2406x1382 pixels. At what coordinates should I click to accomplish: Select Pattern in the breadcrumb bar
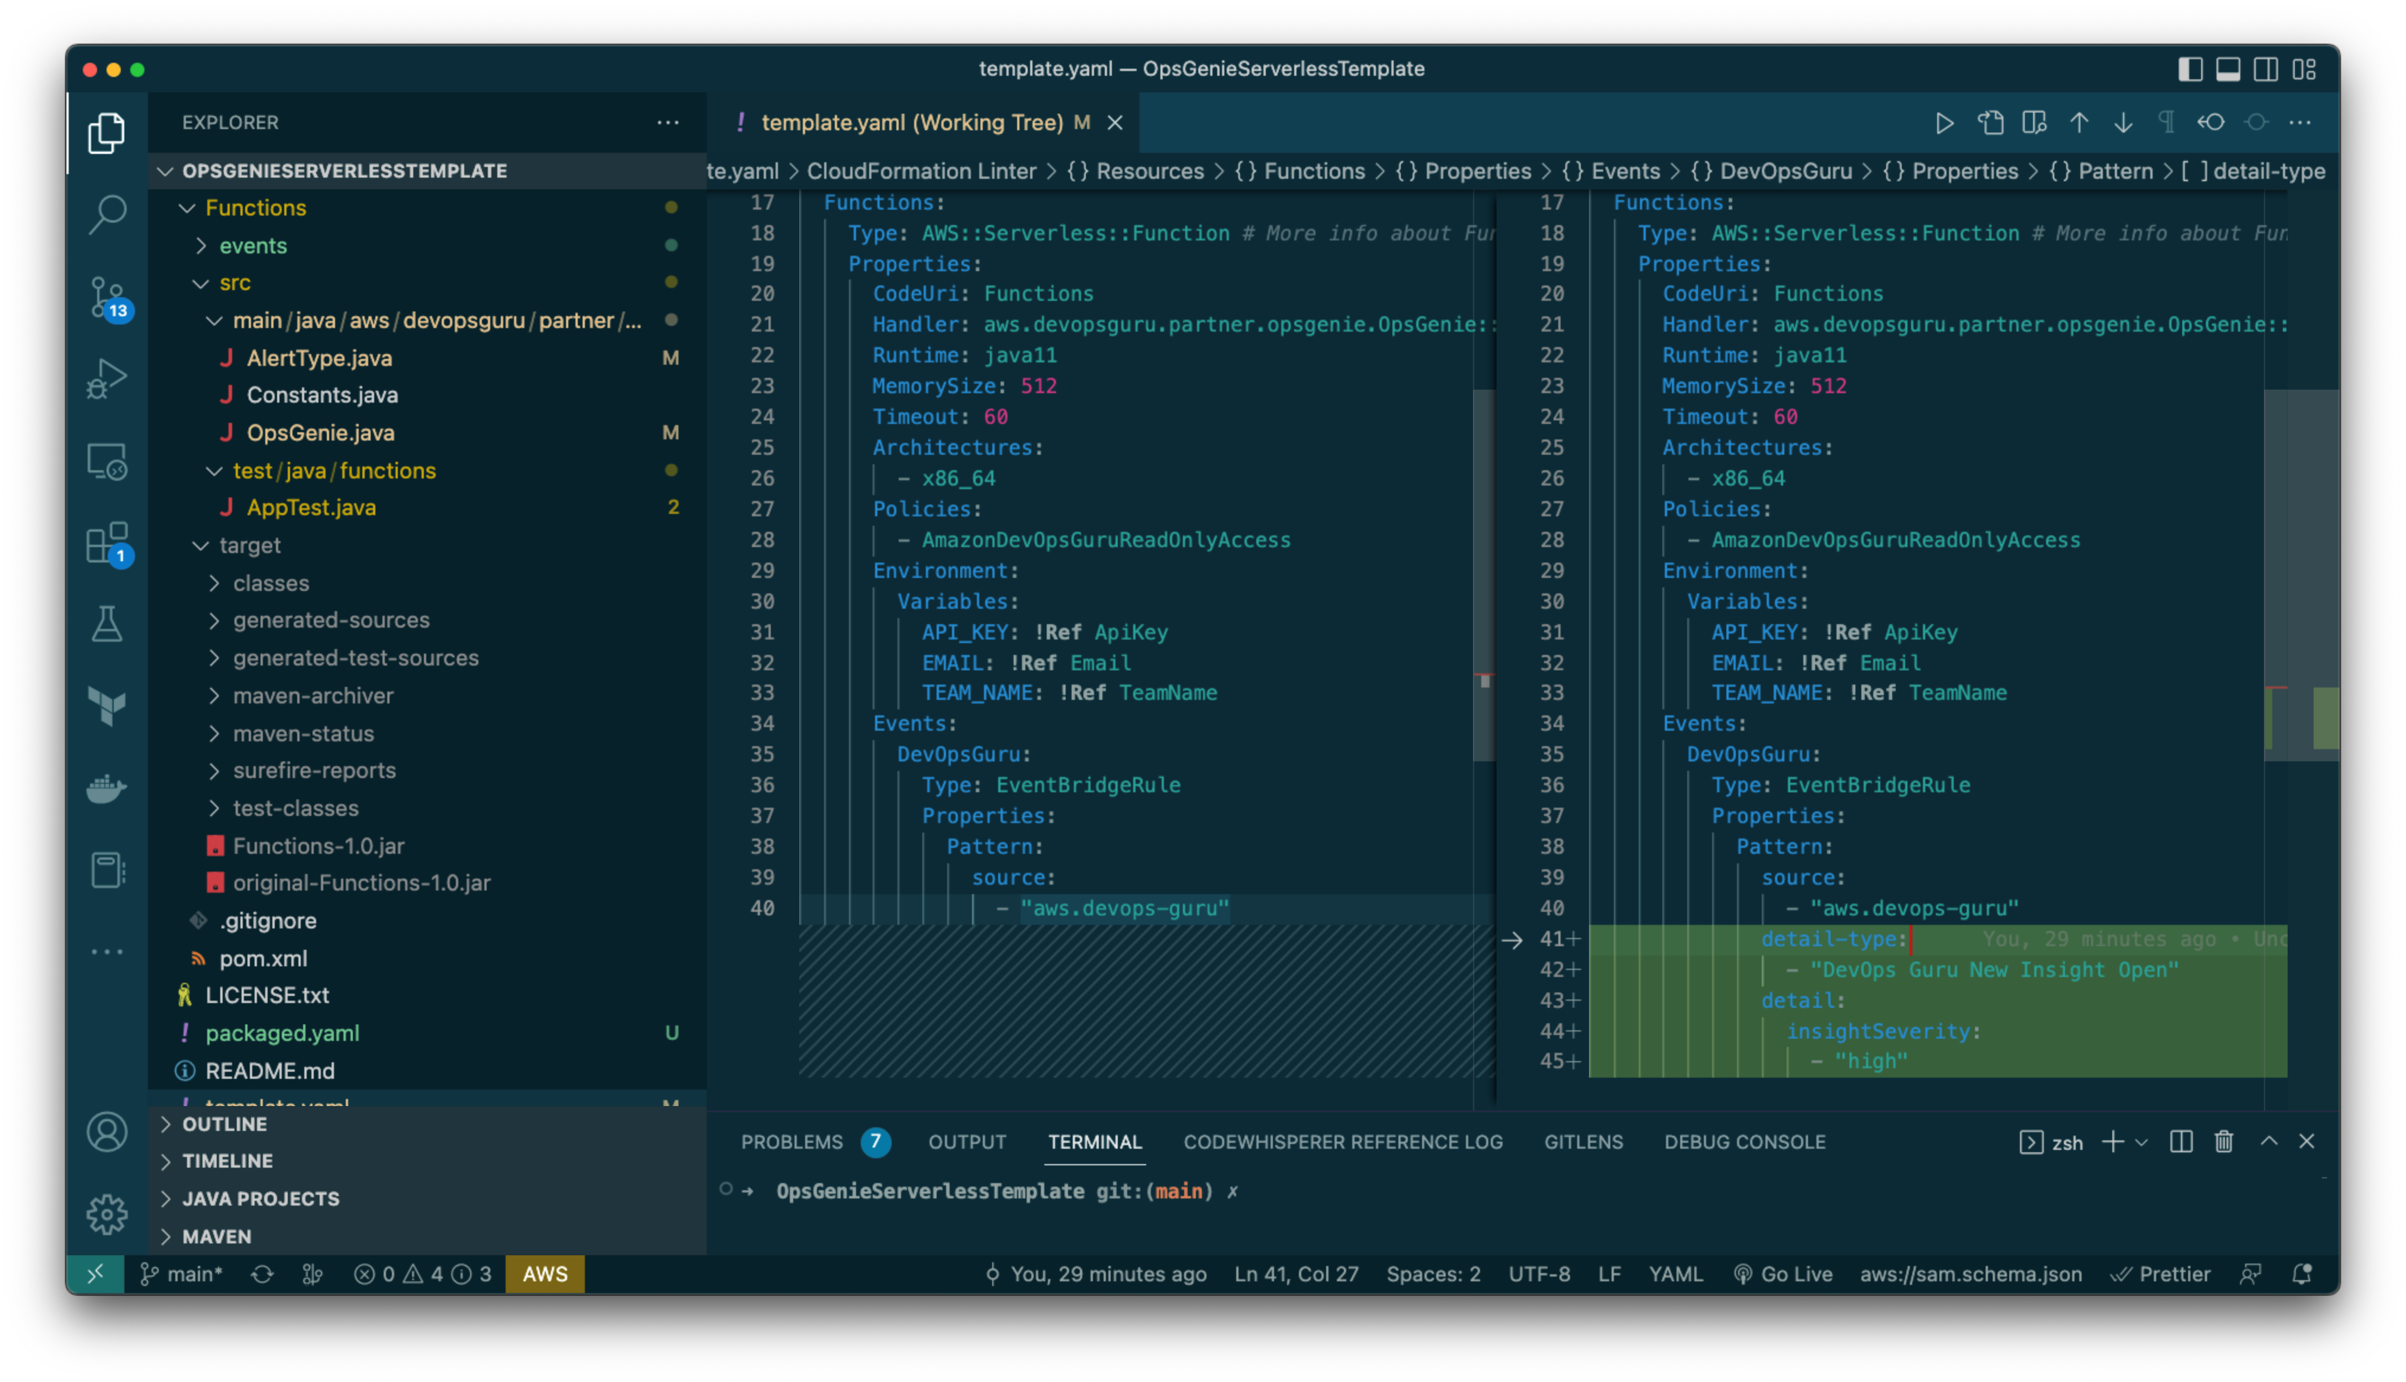pos(2116,171)
